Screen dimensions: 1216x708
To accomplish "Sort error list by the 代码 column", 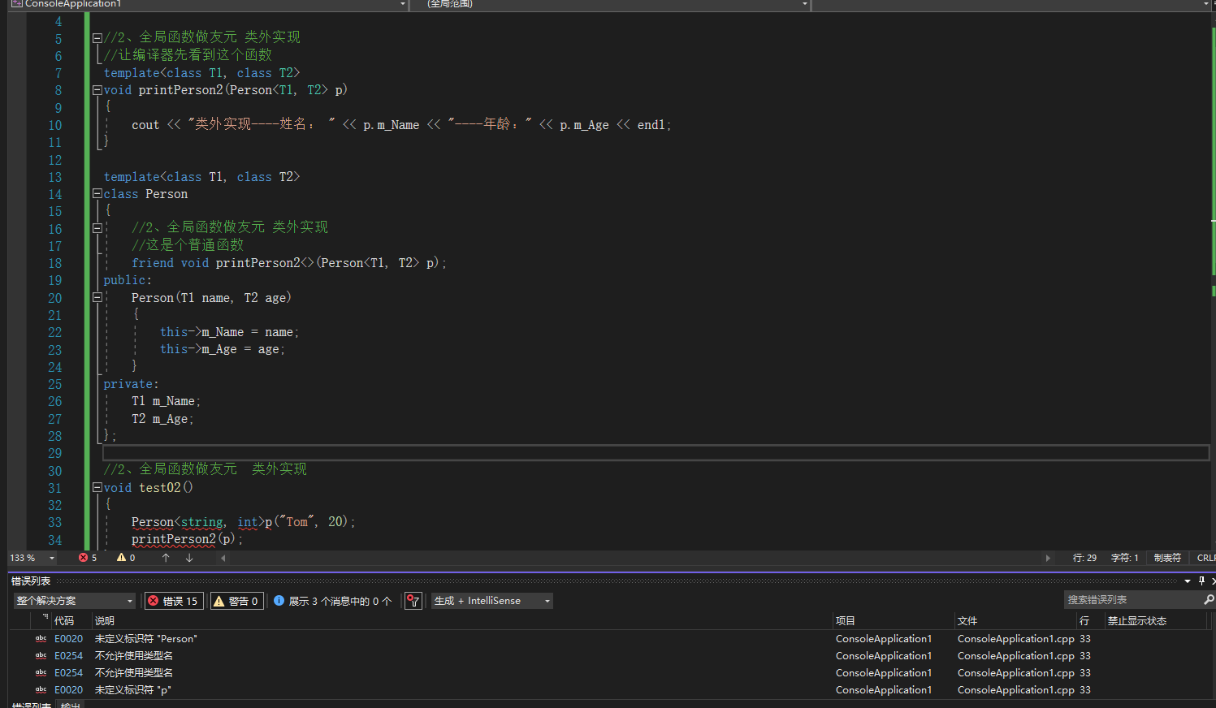I will pos(64,620).
